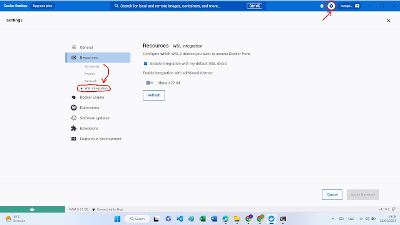
Task: Click the Software updates clock icon
Action: click(74, 118)
